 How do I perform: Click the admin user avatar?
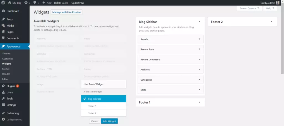[278, 3]
